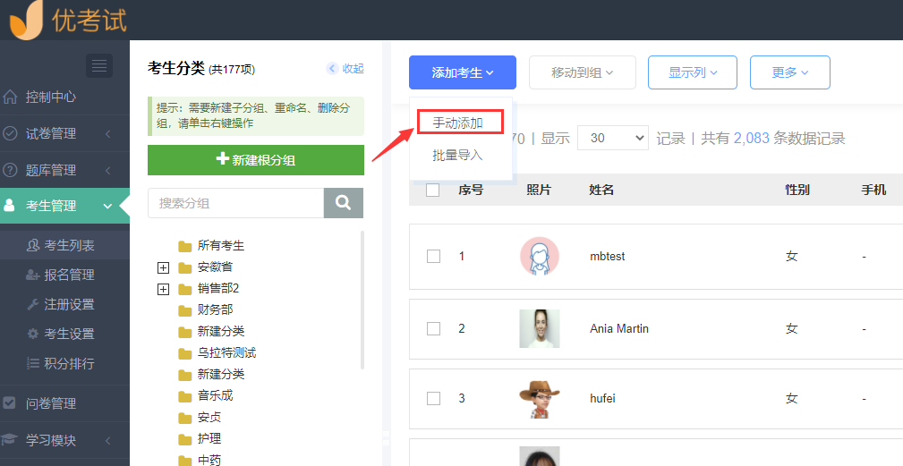Select the 新建分类 group below 财务部
Viewport: 903px width, 466px height.
point(220,331)
